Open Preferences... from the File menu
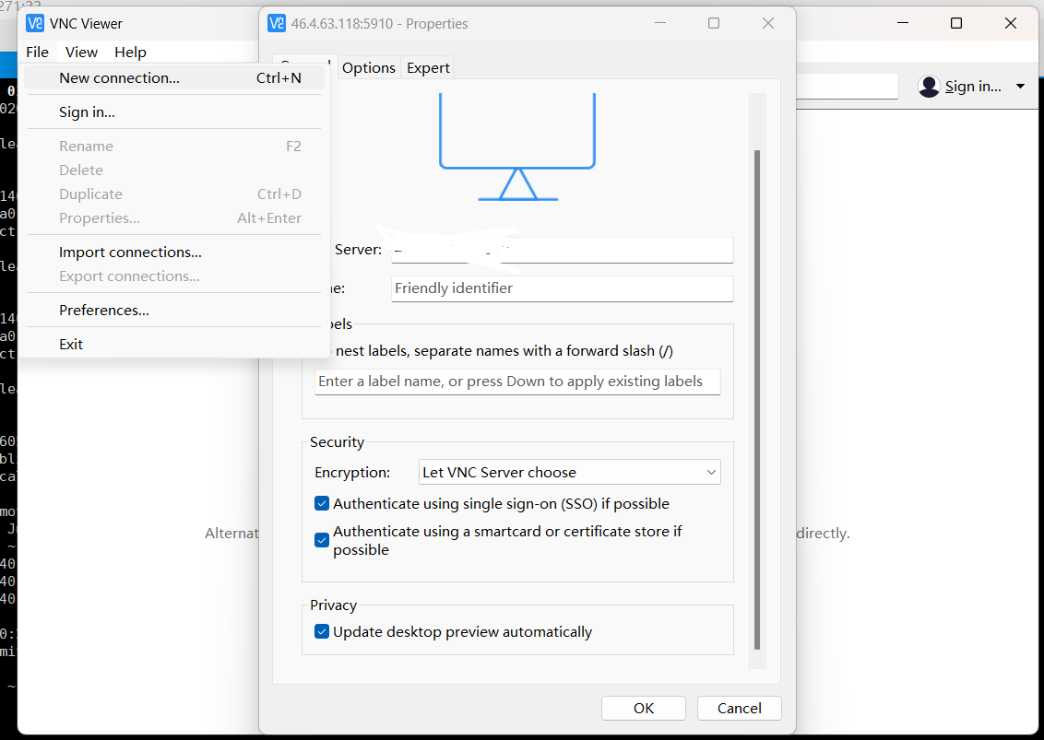 103,311
